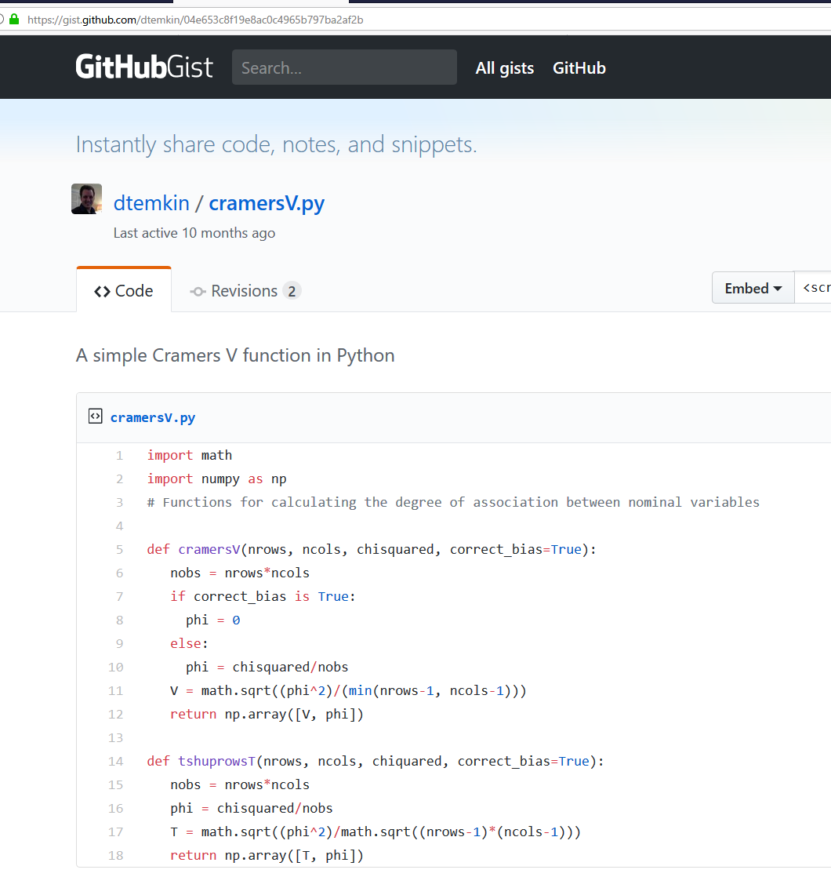Click the '# Functions for calculating' comment line
Image resolution: width=831 pixels, height=877 pixels.
pyautogui.click(x=453, y=502)
